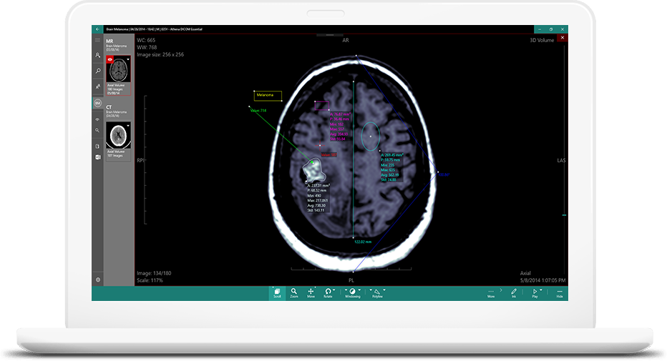The width and height of the screenshot is (667, 361).
Task: Hide the bottom toolbar
Action: coord(560,293)
